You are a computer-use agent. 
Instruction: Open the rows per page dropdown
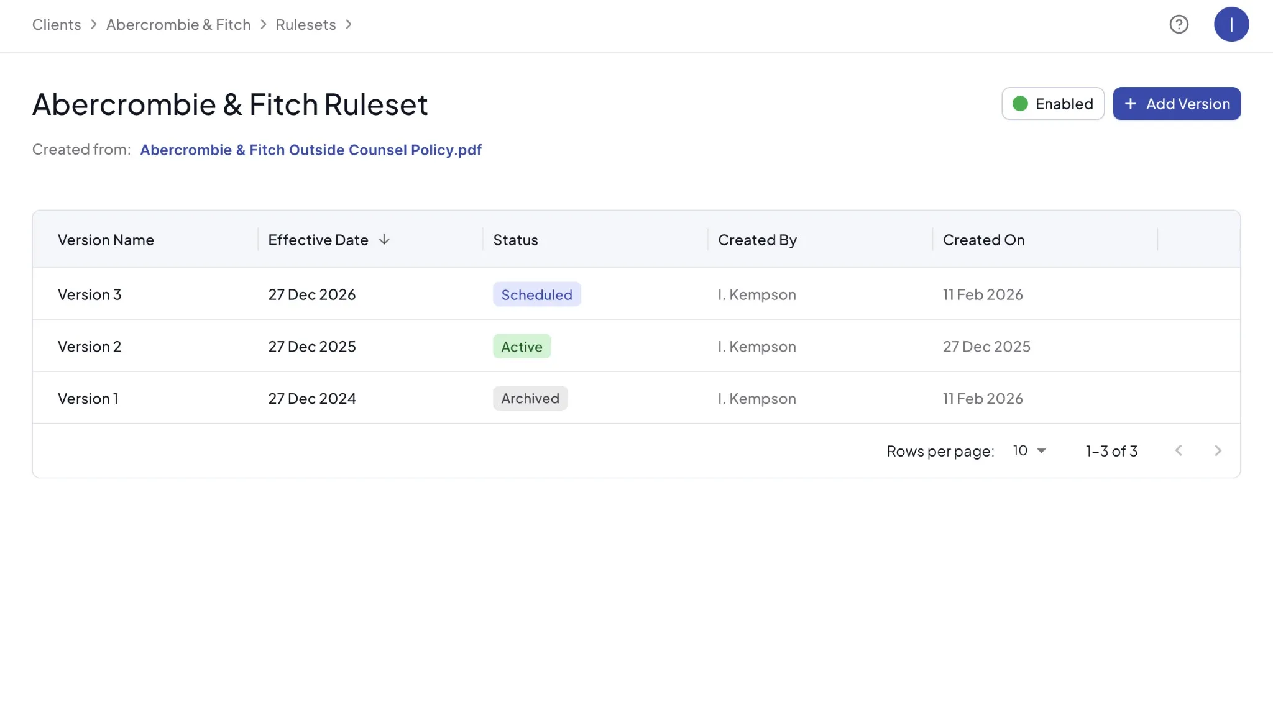(1029, 451)
